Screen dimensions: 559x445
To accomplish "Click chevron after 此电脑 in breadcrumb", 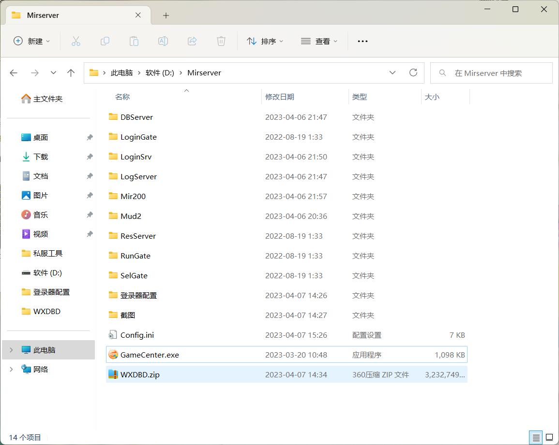I will (x=139, y=73).
